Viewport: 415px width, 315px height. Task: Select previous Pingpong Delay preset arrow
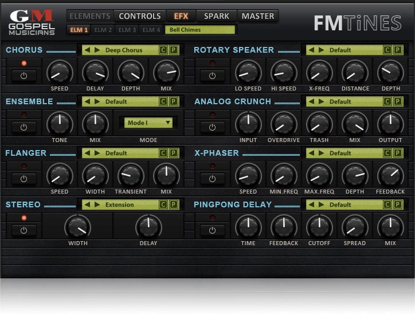pos(311,204)
